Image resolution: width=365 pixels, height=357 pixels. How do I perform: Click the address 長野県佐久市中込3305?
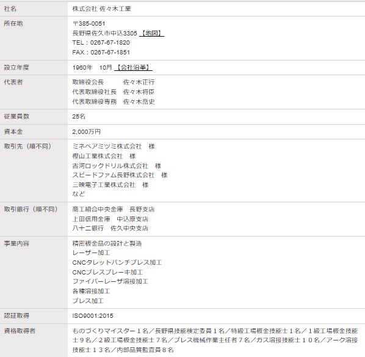click(104, 34)
